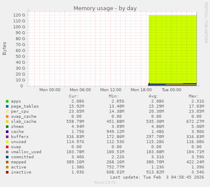Click the page_tables blue legend swatch
The image size is (210, 187).
7,106
